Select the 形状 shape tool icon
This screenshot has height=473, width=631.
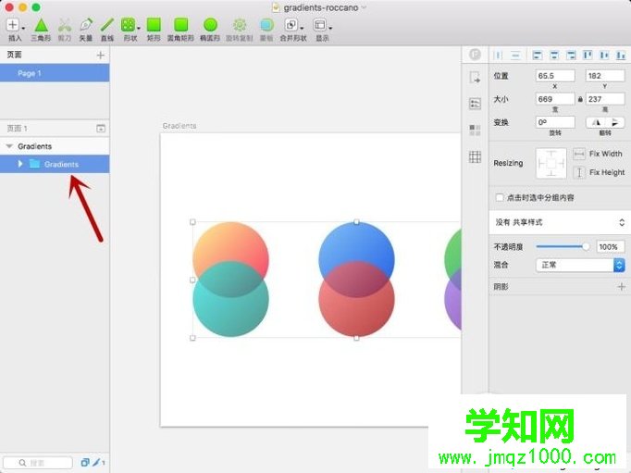point(128,25)
